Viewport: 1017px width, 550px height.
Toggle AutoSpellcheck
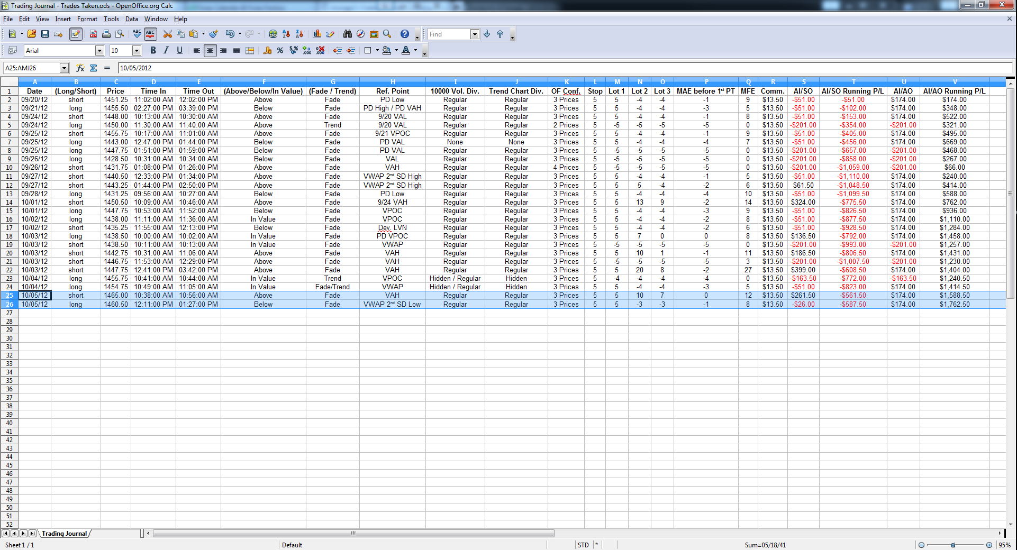click(x=150, y=34)
